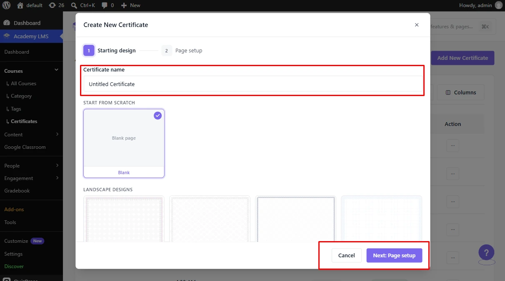This screenshot has height=281, width=505.
Task: Focus the Certificate name field
Action: tap(253, 84)
